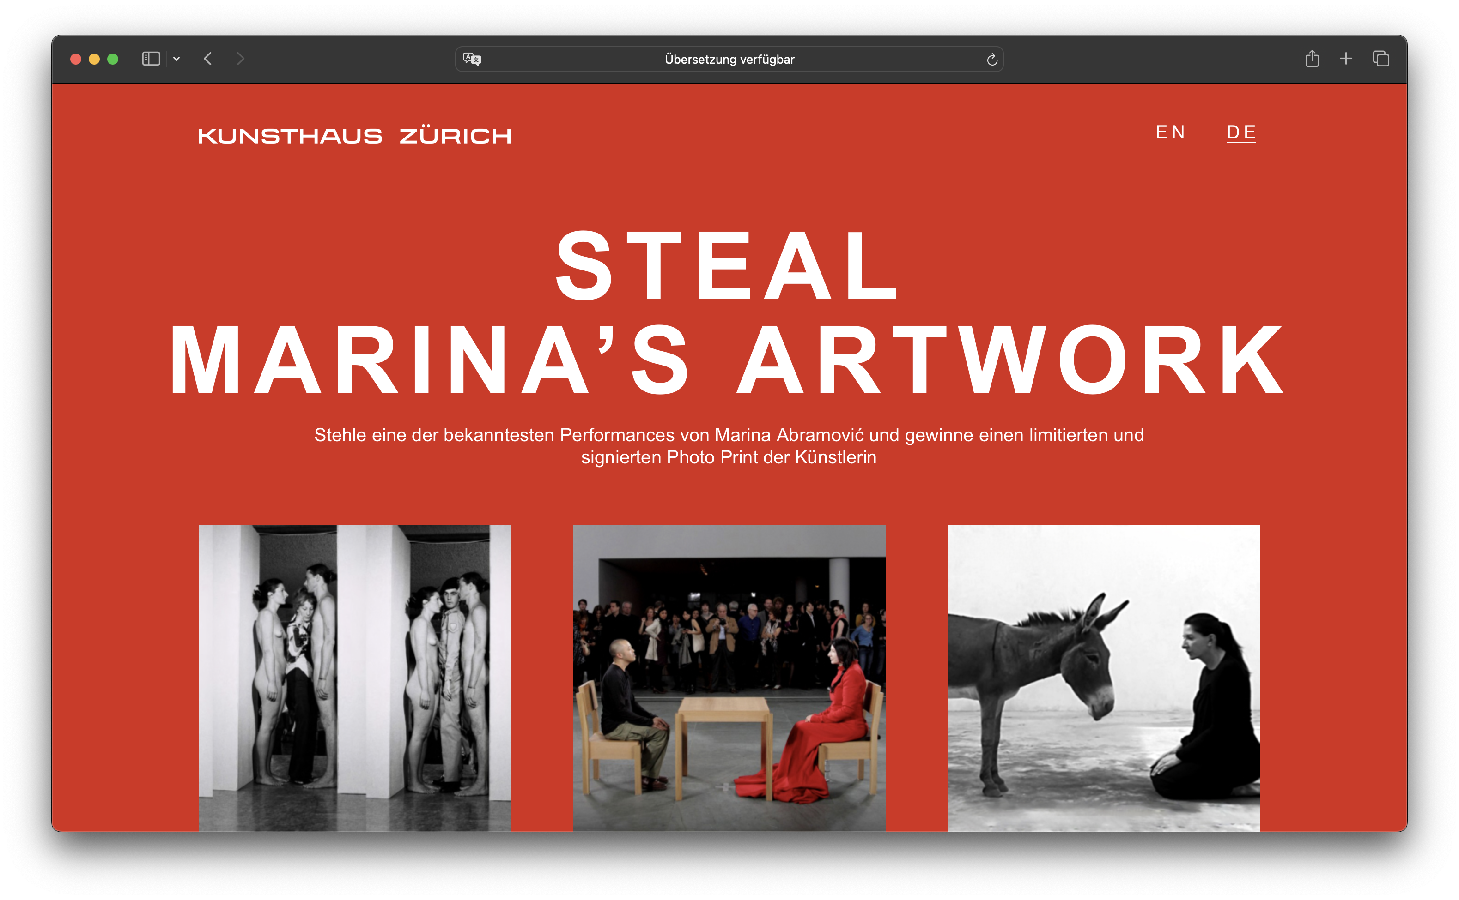Click the forward navigation arrow

[240, 59]
